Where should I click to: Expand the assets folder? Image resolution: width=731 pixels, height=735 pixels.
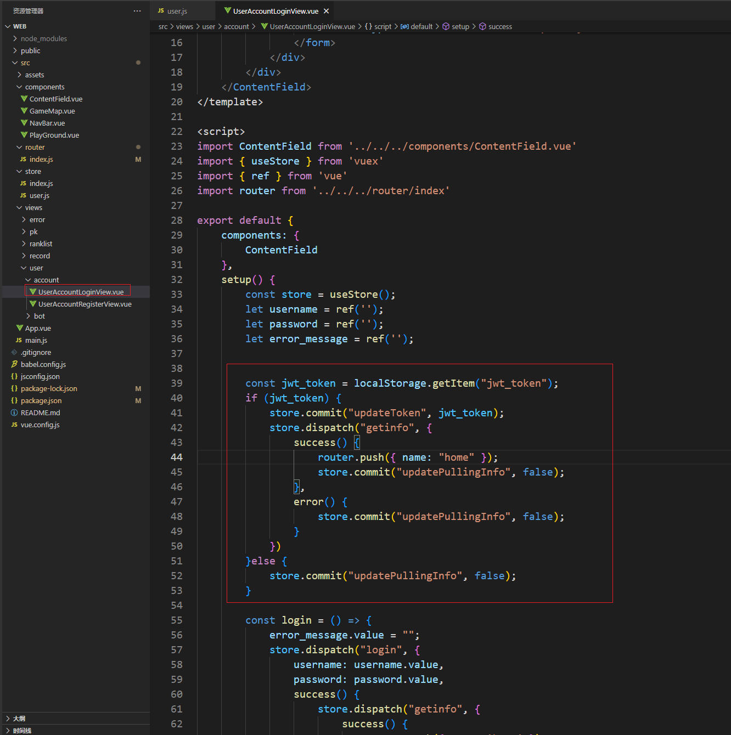point(75,75)
